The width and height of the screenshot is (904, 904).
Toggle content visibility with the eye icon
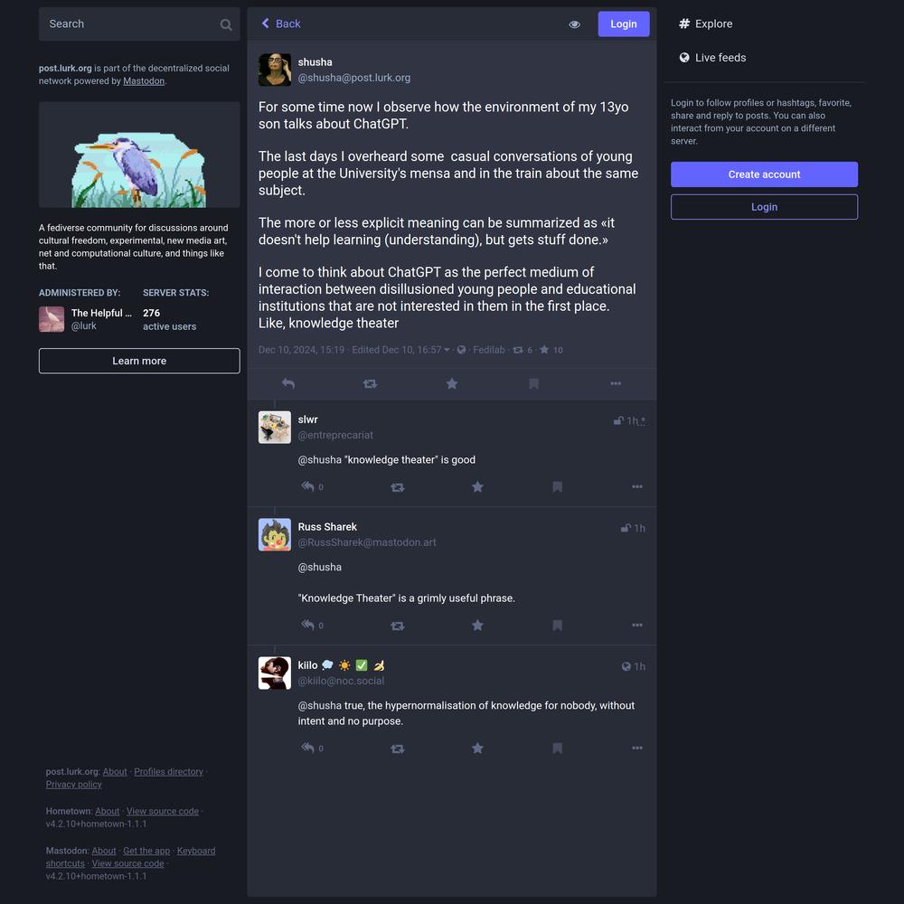pos(575,24)
